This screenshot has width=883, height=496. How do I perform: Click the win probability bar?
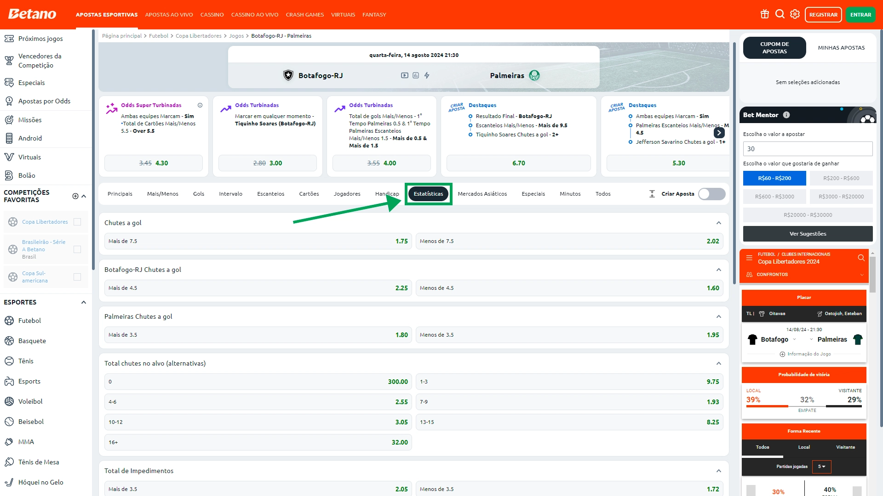pyautogui.click(x=804, y=406)
